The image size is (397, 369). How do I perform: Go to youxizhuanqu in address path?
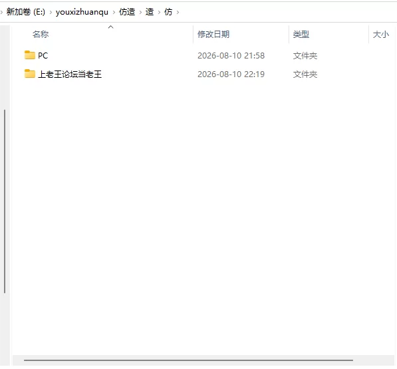point(82,12)
